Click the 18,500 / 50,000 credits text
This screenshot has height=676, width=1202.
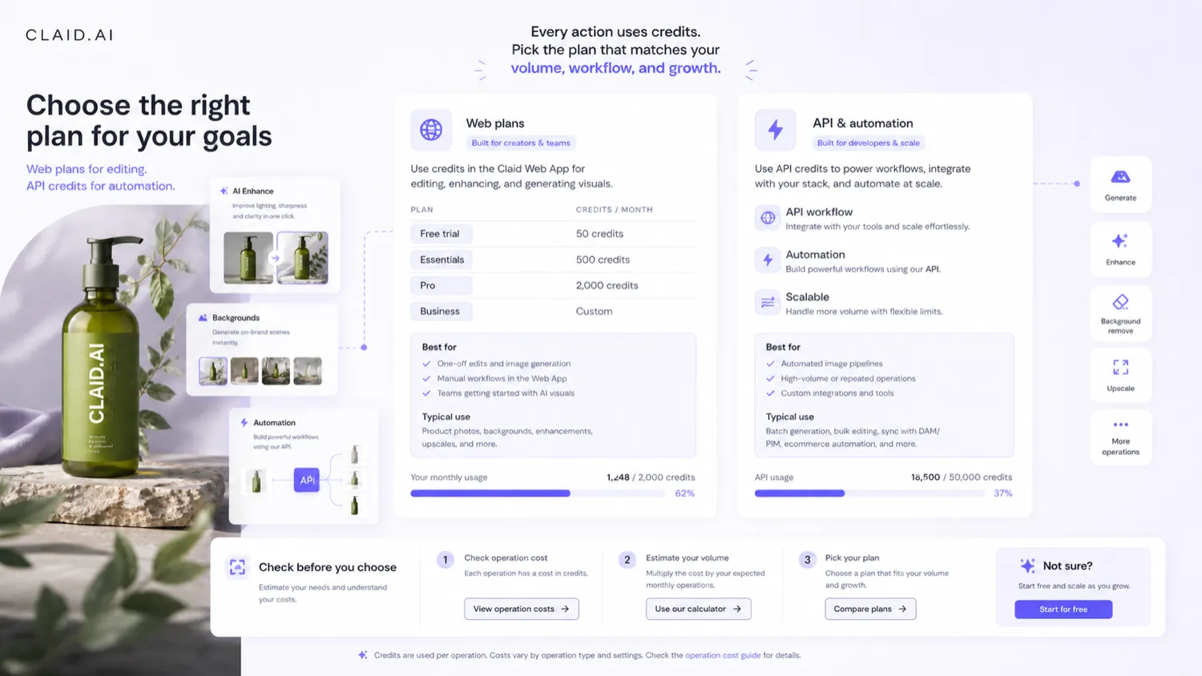pyautogui.click(x=961, y=477)
